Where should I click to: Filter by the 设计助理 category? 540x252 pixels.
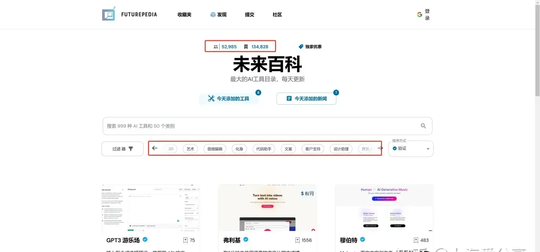coord(341,149)
